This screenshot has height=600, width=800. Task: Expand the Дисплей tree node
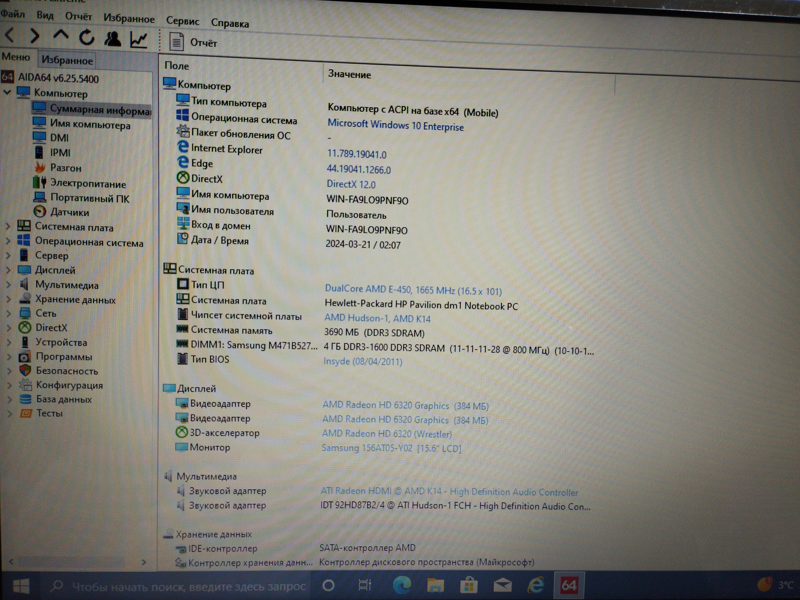coord(8,270)
